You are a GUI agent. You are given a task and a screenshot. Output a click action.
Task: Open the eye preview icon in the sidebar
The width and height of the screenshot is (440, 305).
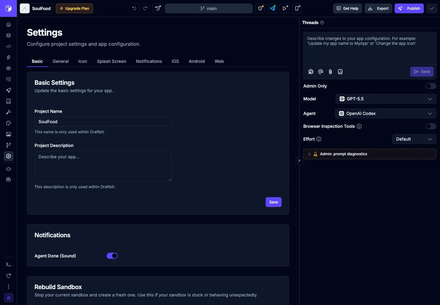(x=9, y=68)
